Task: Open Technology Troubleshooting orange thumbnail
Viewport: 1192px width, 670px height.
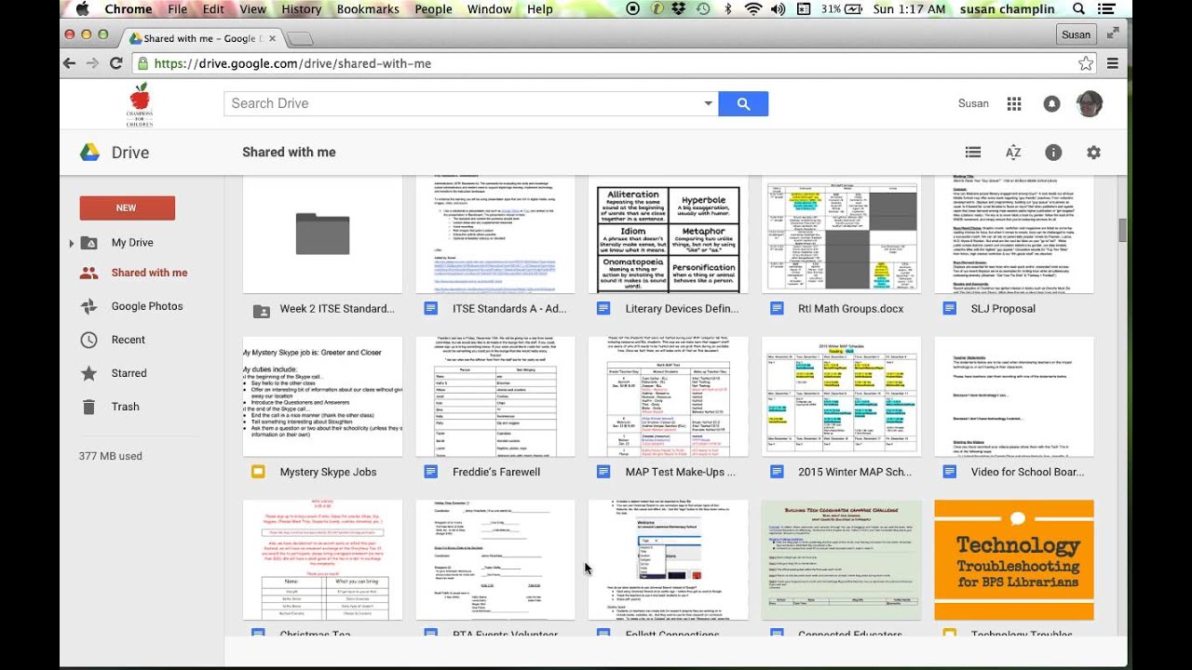Action: pyautogui.click(x=1014, y=560)
